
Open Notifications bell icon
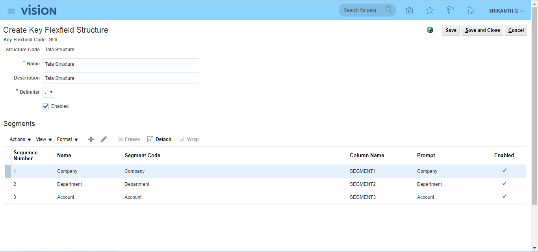point(471,11)
